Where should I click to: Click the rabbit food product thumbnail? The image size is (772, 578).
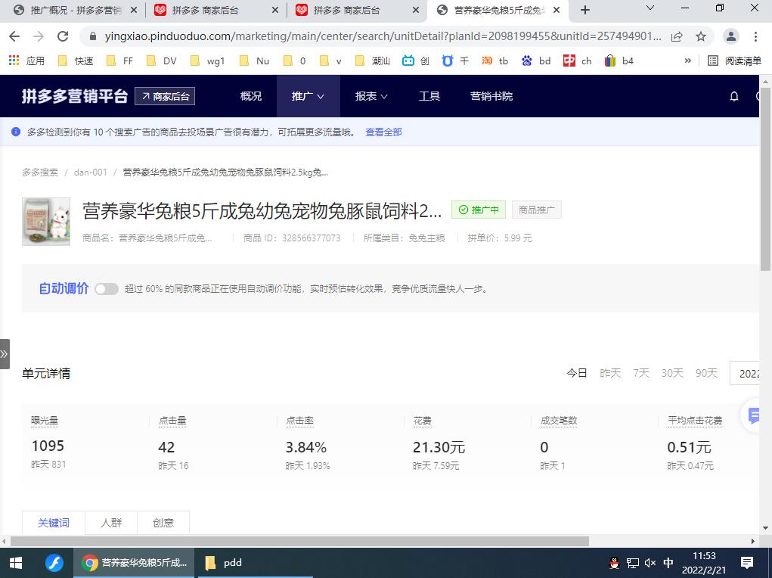pyautogui.click(x=46, y=222)
